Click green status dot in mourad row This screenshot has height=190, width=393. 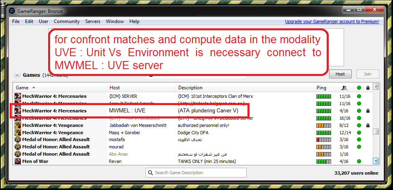click(359, 147)
